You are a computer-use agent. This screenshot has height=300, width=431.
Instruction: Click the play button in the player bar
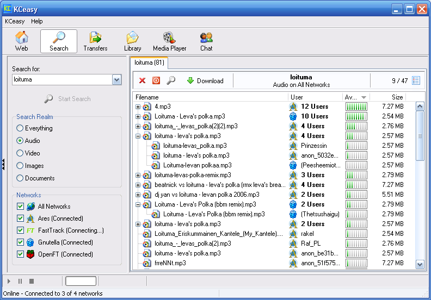tap(9, 281)
